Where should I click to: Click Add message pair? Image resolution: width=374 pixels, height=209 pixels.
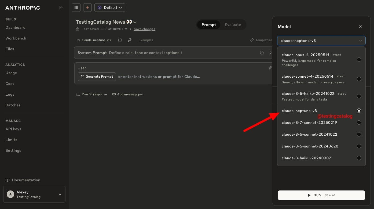128,94
